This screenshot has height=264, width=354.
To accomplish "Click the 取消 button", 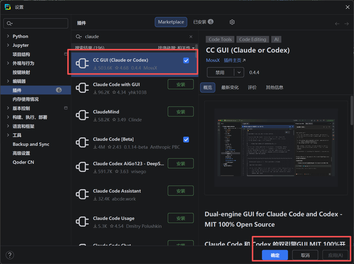I will click(305, 255).
